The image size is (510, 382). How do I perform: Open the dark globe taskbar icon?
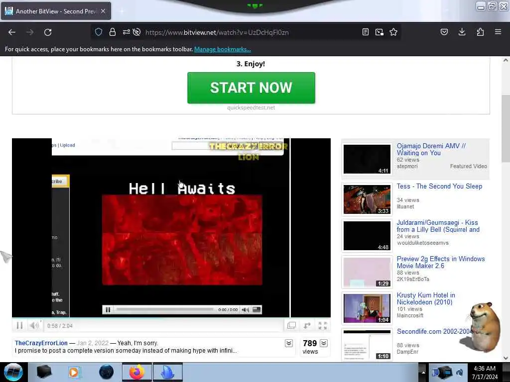[x=107, y=372]
